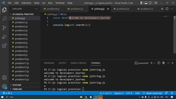The image size is (176, 99).
Task: Click Ln 1, Col 13 cursor position
Action: [106, 93]
